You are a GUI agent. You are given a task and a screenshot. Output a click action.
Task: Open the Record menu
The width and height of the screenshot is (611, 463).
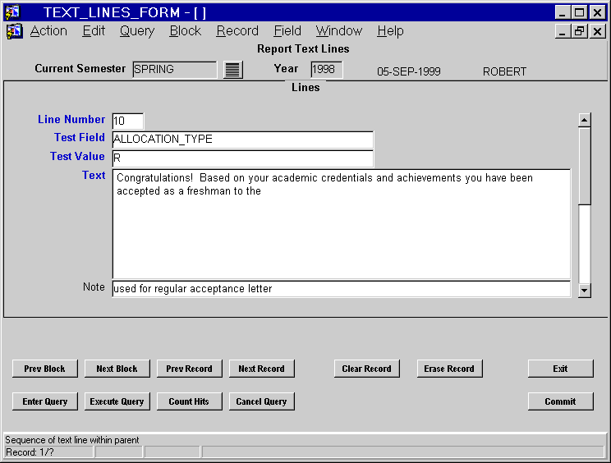pyautogui.click(x=237, y=30)
